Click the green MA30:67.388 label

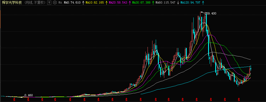[141, 2]
